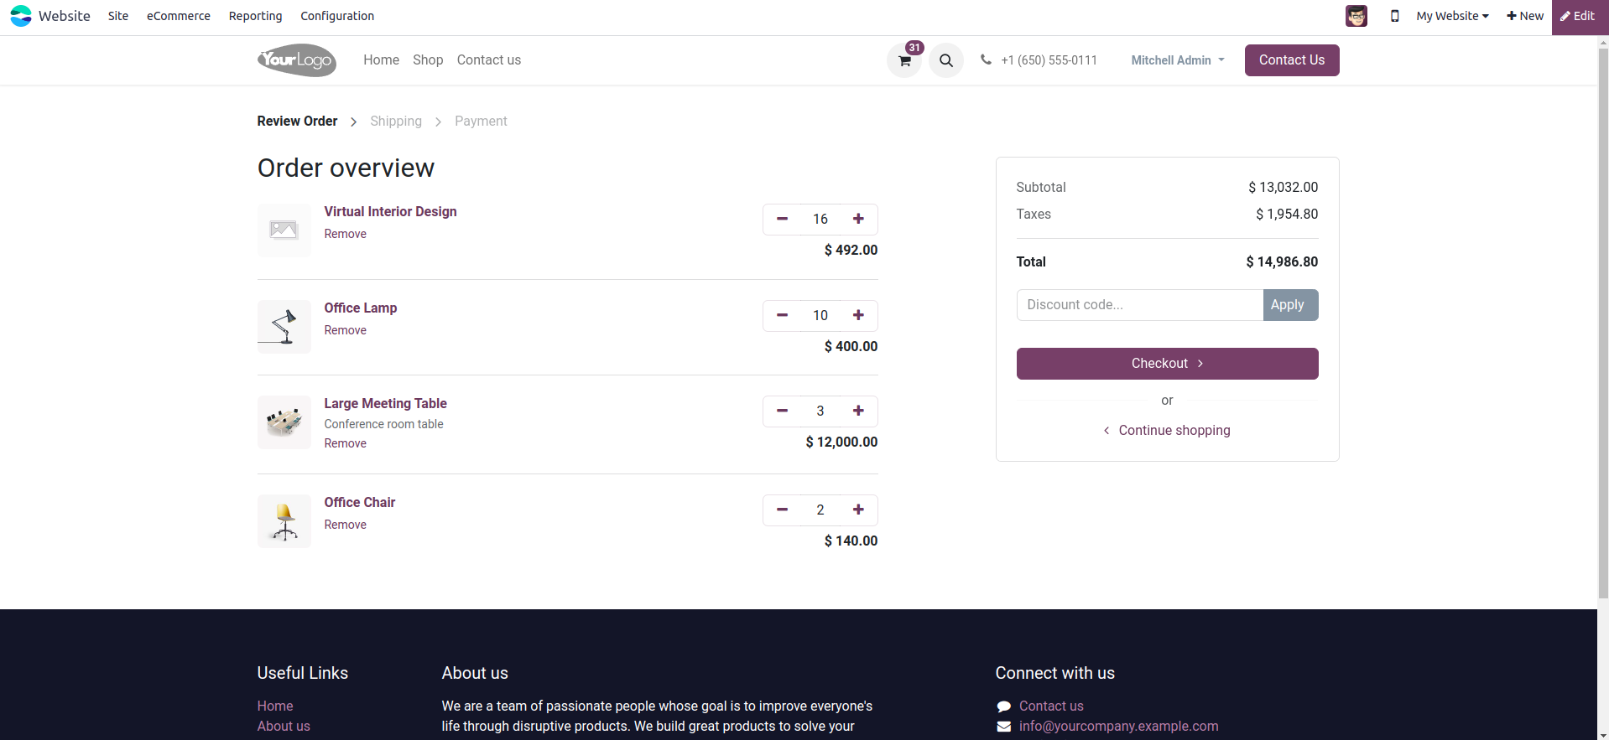This screenshot has width=1609, height=740.
Task: Click the Office Chair product thumbnail
Action: point(284,521)
